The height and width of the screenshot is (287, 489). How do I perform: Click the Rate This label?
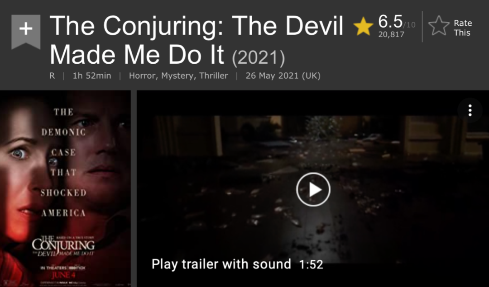pyautogui.click(x=463, y=28)
